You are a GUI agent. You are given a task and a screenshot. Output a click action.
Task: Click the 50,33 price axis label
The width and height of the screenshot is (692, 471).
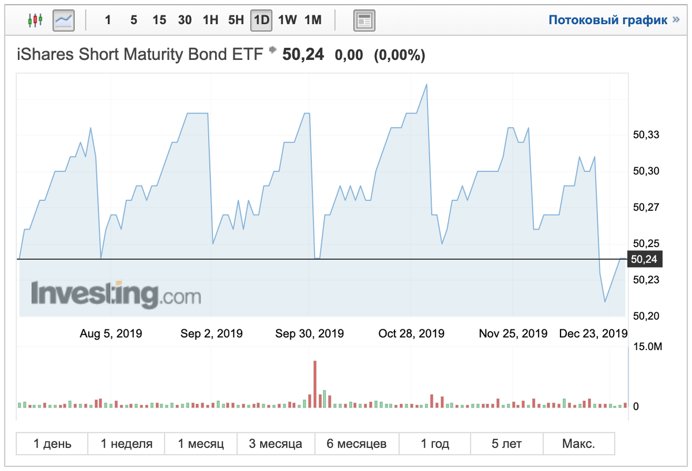[646, 135]
